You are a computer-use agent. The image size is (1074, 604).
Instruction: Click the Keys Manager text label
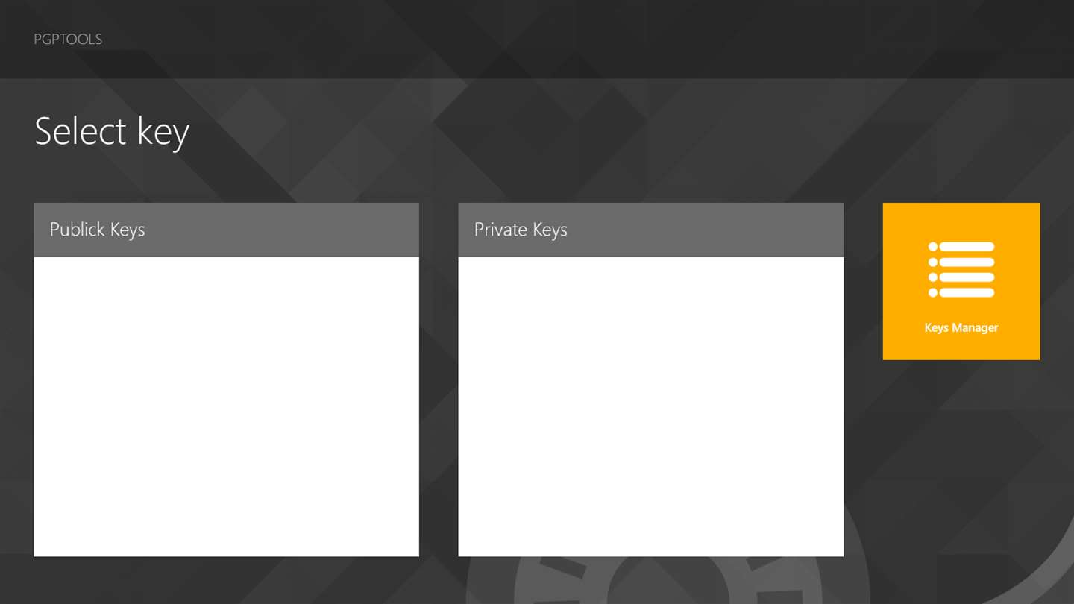click(961, 327)
